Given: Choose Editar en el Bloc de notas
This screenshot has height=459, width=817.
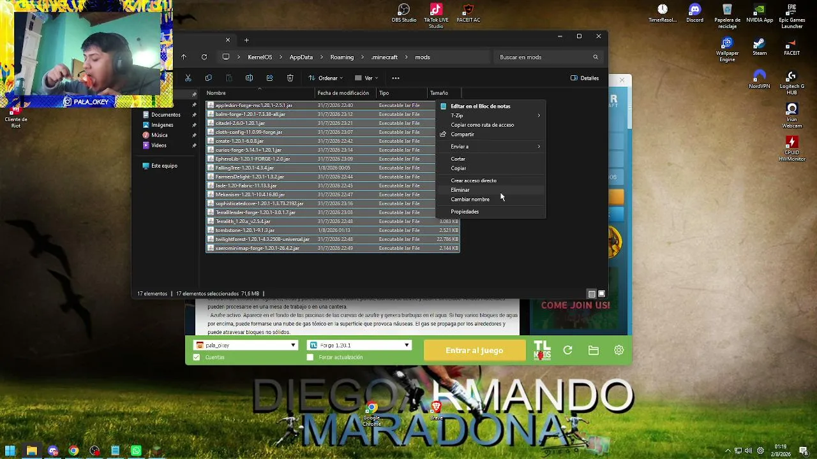Looking at the screenshot, I should click(x=491, y=106).
